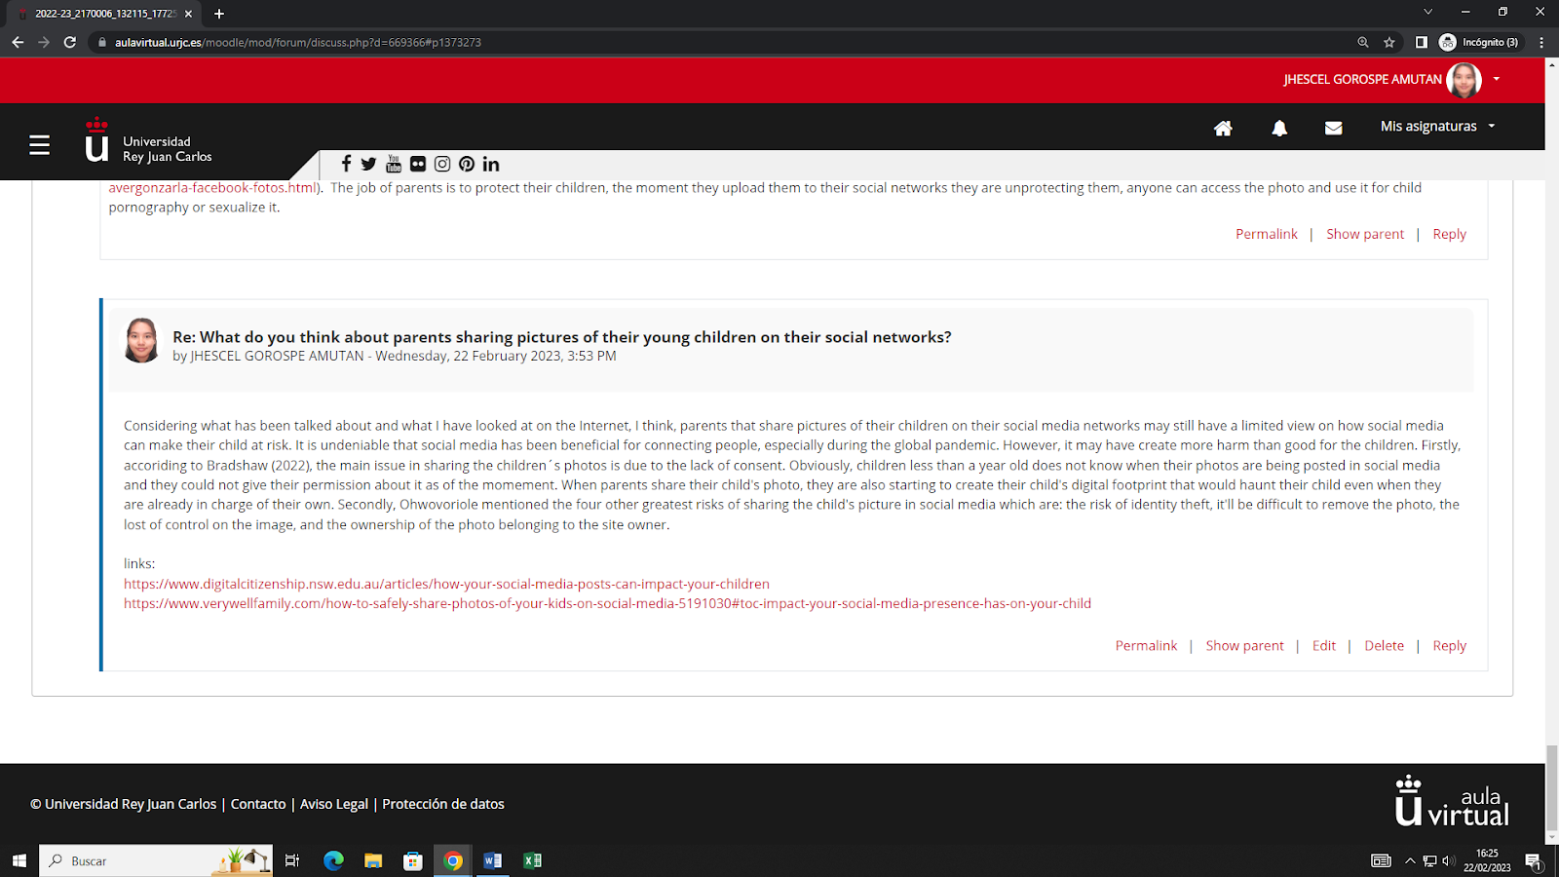Click the touch keyboard tray icon
Image resolution: width=1559 pixels, height=877 pixels.
1381,860
